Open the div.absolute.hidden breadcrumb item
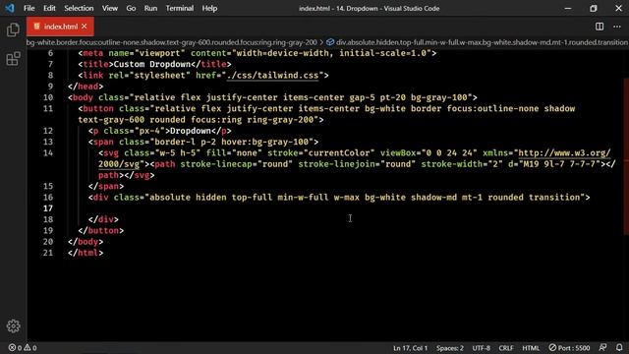Screen dimensions: 629x354 477,42
